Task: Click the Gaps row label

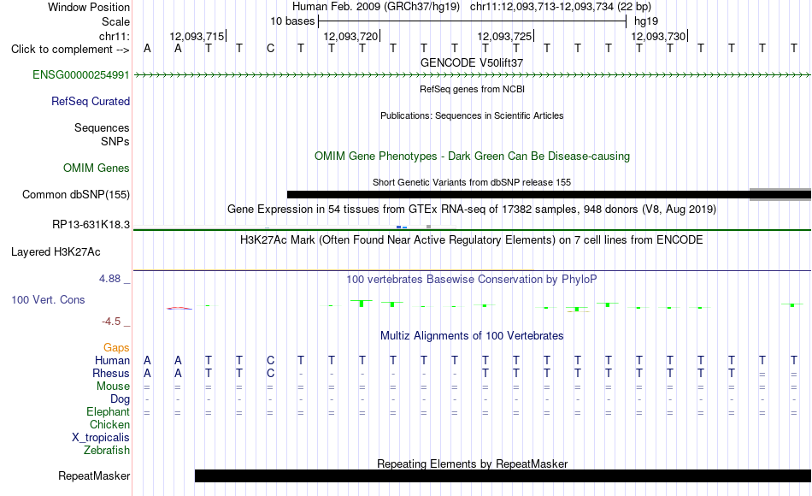Action: [x=116, y=348]
